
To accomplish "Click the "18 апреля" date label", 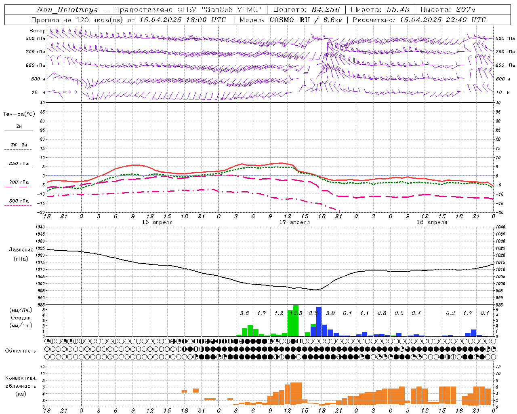I will point(432,222).
